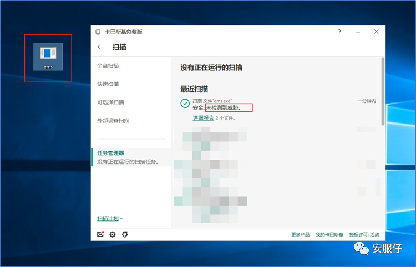
Task: Click the 一分钟内 timestamp
Action: point(367,101)
